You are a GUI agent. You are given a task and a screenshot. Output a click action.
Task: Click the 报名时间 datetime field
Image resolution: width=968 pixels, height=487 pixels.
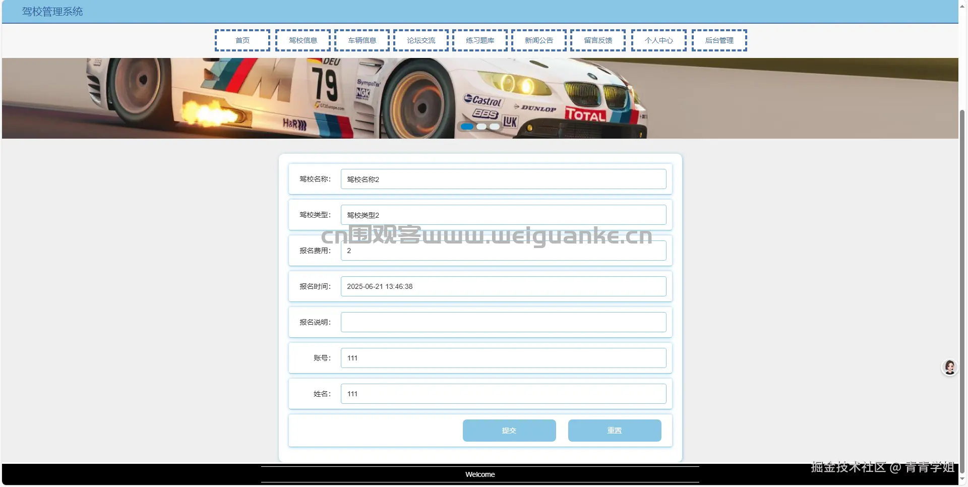click(x=503, y=286)
